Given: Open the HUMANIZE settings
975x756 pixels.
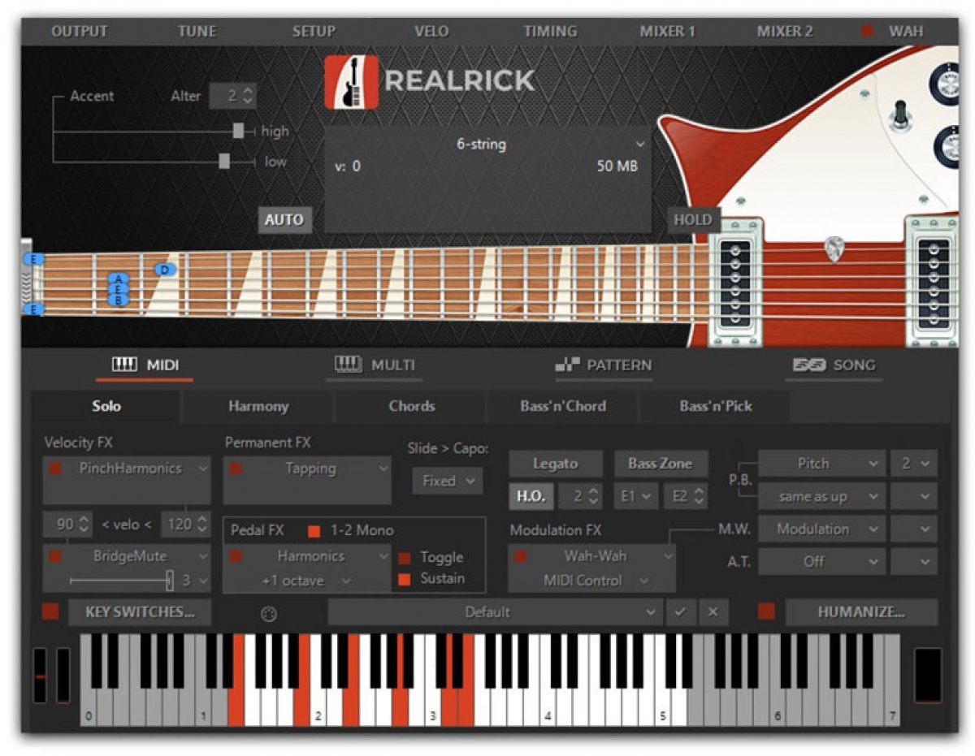Looking at the screenshot, I should (861, 612).
